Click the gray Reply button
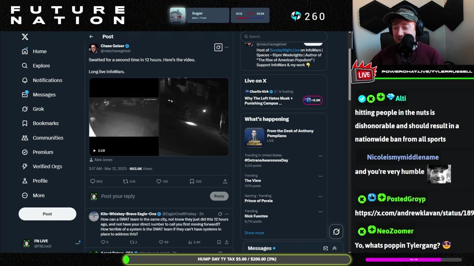 click(x=219, y=196)
